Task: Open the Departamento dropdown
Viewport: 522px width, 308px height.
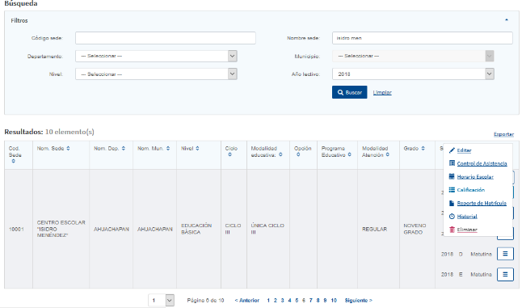Action: coord(156,56)
